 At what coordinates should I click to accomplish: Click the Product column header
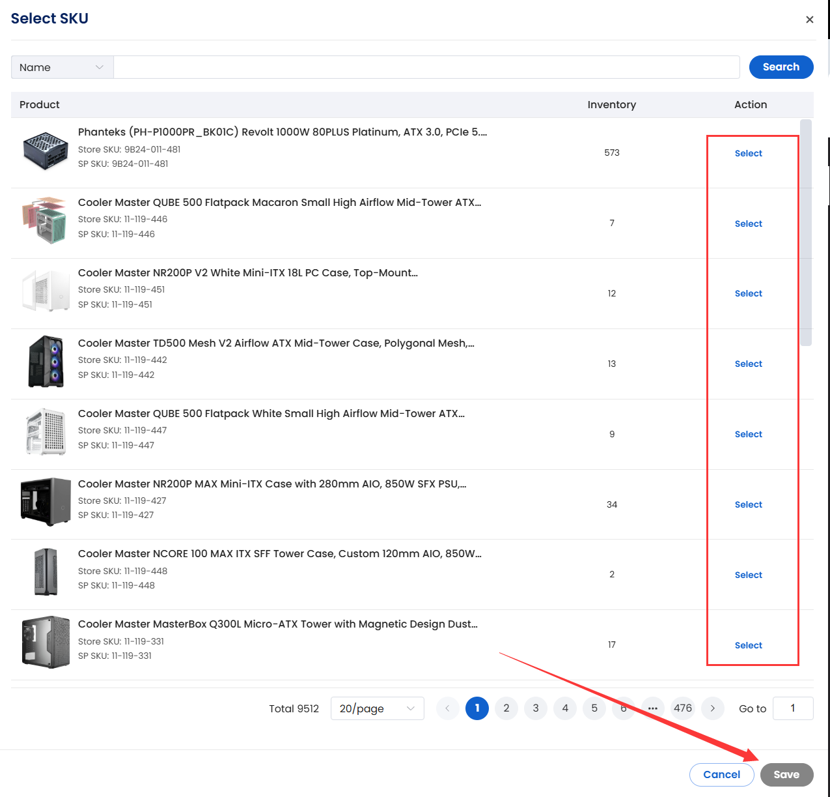click(x=40, y=104)
